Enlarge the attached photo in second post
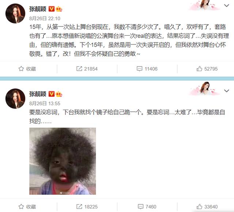Viewport: 234px width, 212px height. pos(63,161)
